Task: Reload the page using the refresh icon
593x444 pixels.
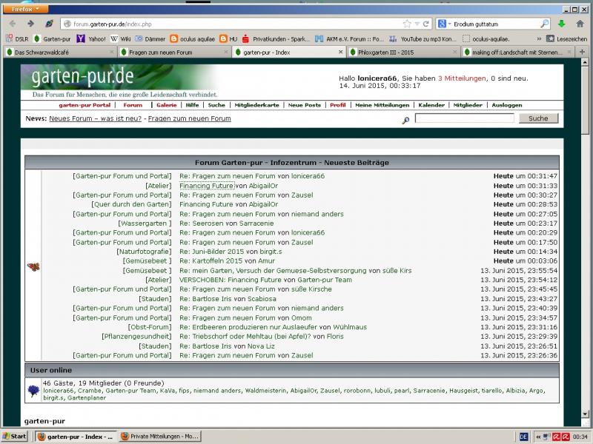Action: [426, 24]
